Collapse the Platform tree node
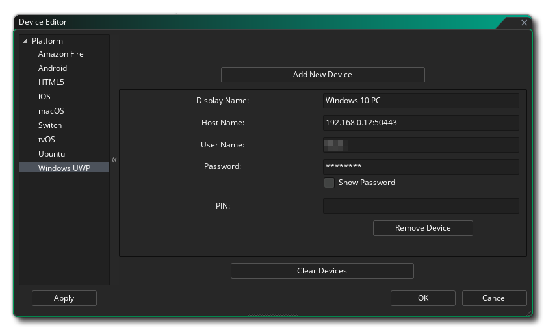Screen dimensions: 546x330 coord(25,41)
